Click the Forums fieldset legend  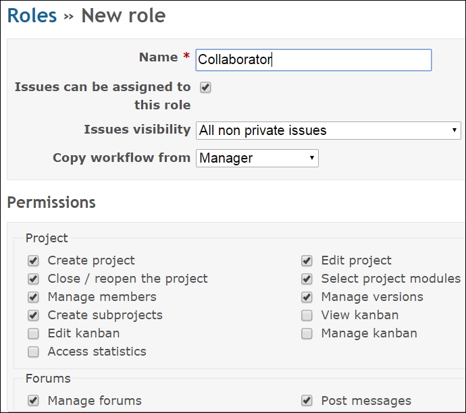[x=48, y=379]
